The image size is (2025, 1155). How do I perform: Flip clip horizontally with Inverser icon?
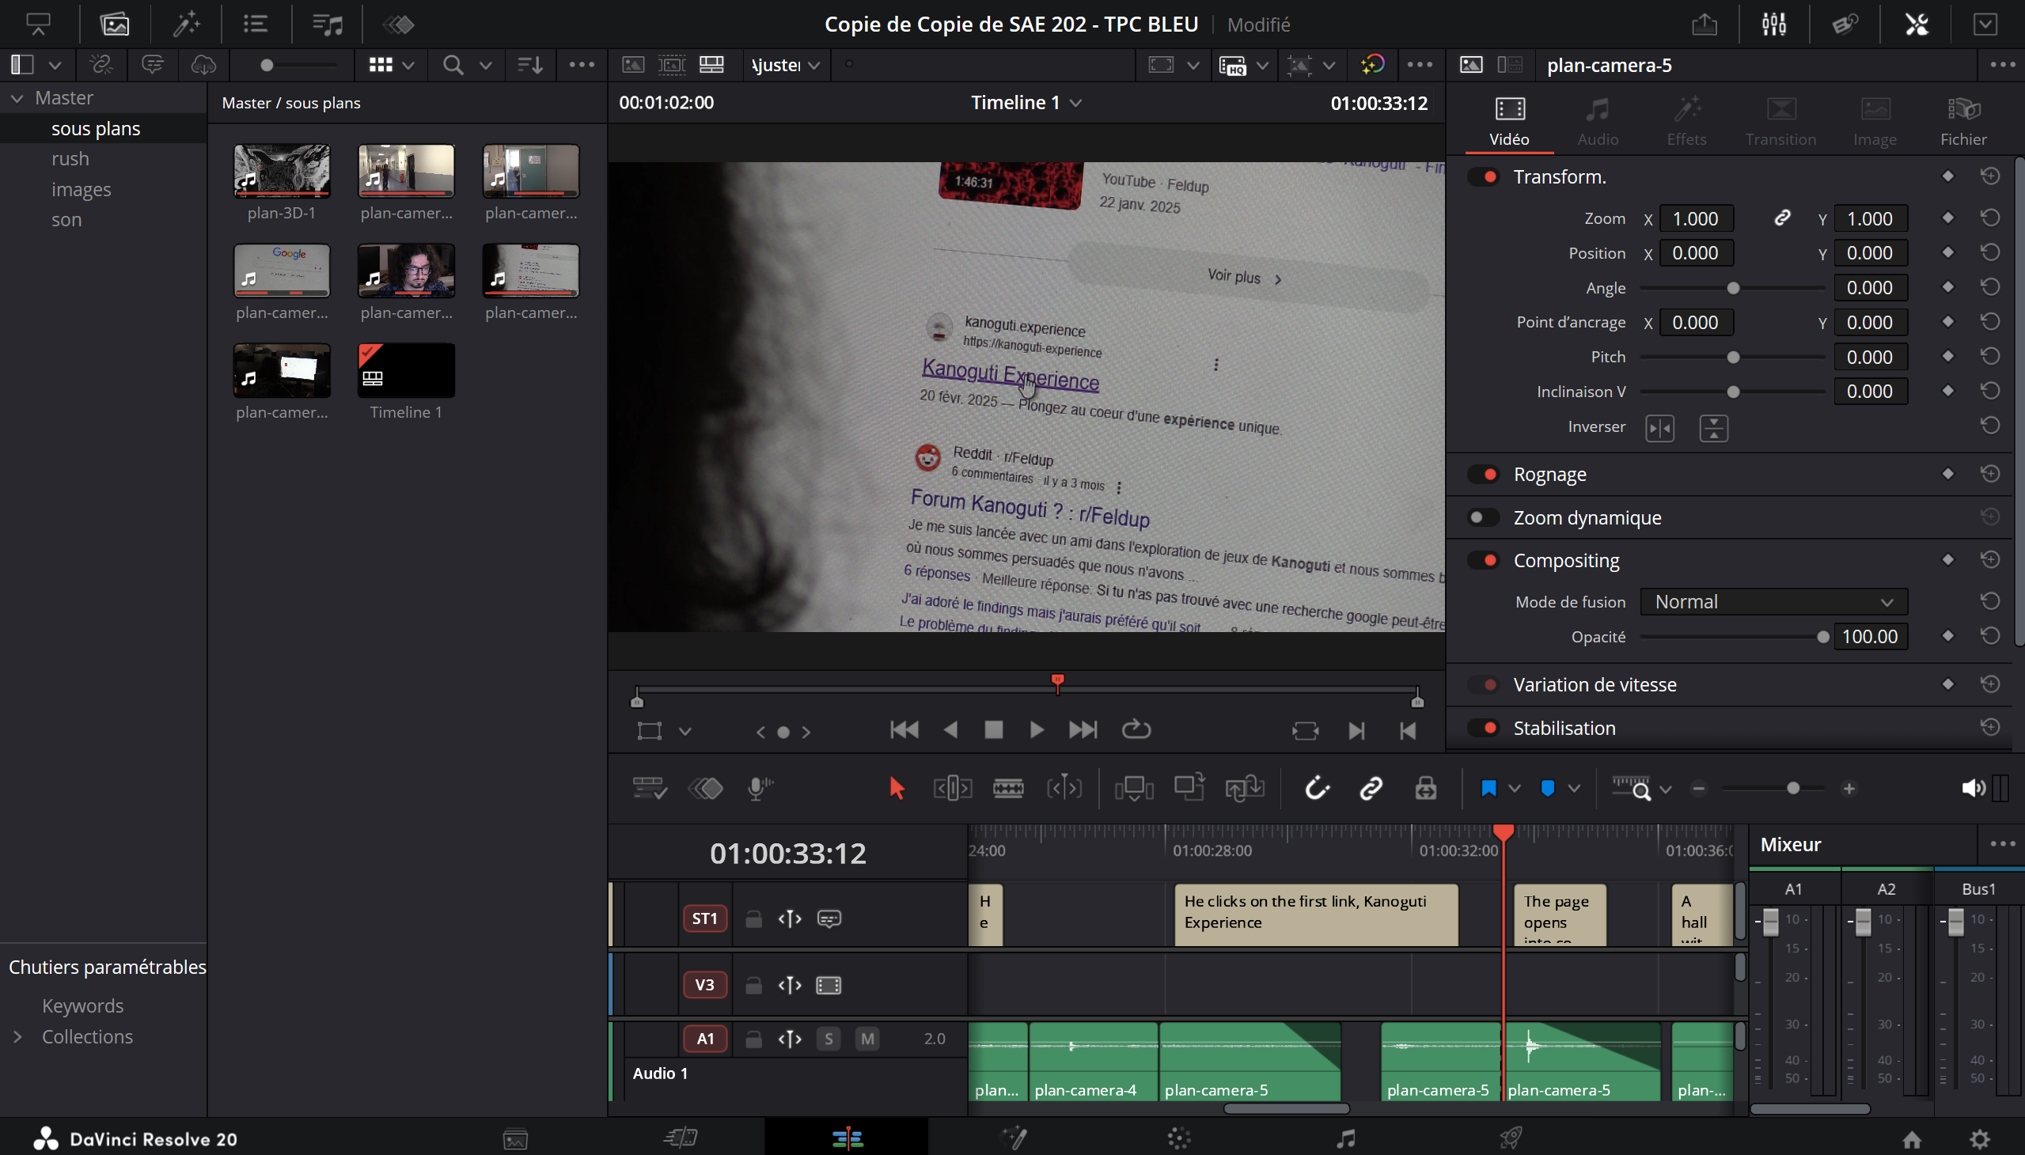(1659, 428)
